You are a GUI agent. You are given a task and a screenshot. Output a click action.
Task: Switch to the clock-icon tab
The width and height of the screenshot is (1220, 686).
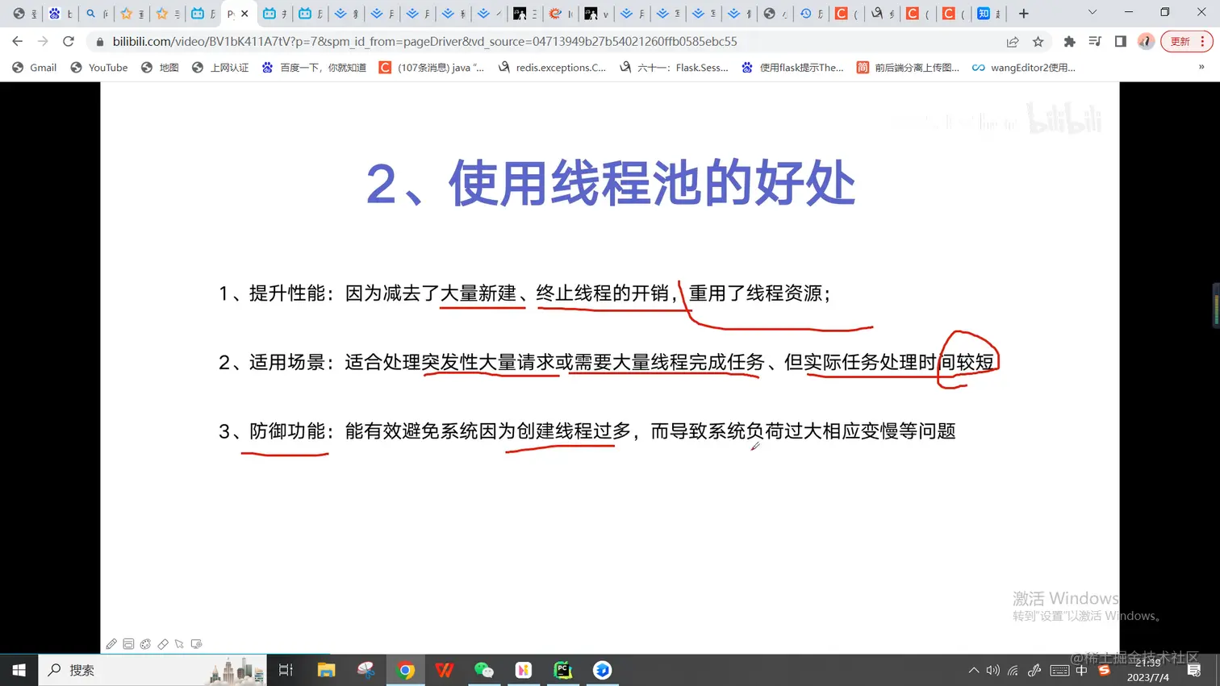[811, 14]
